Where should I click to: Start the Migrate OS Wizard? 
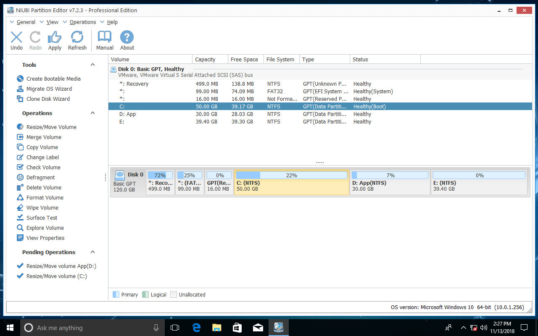[x=49, y=89]
